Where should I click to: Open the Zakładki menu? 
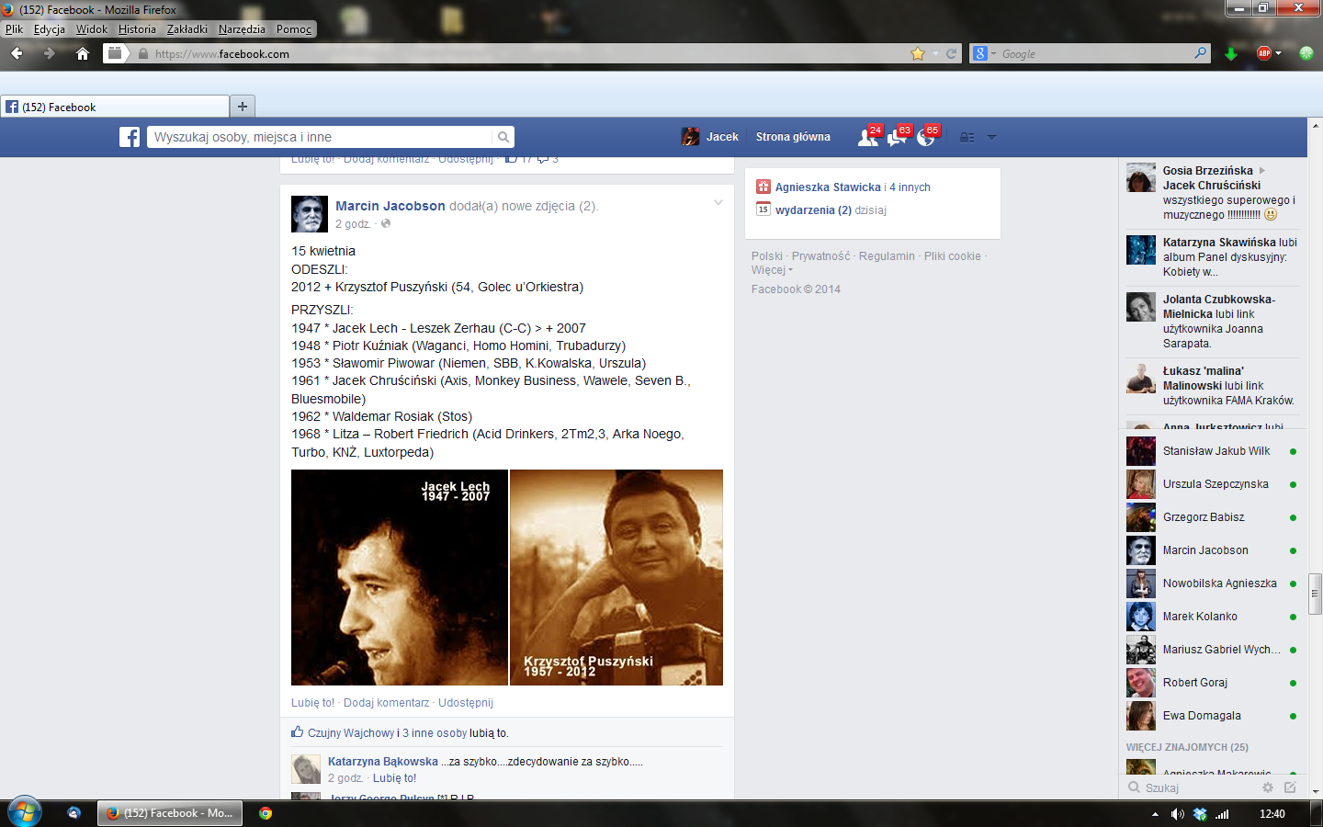(187, 29)
